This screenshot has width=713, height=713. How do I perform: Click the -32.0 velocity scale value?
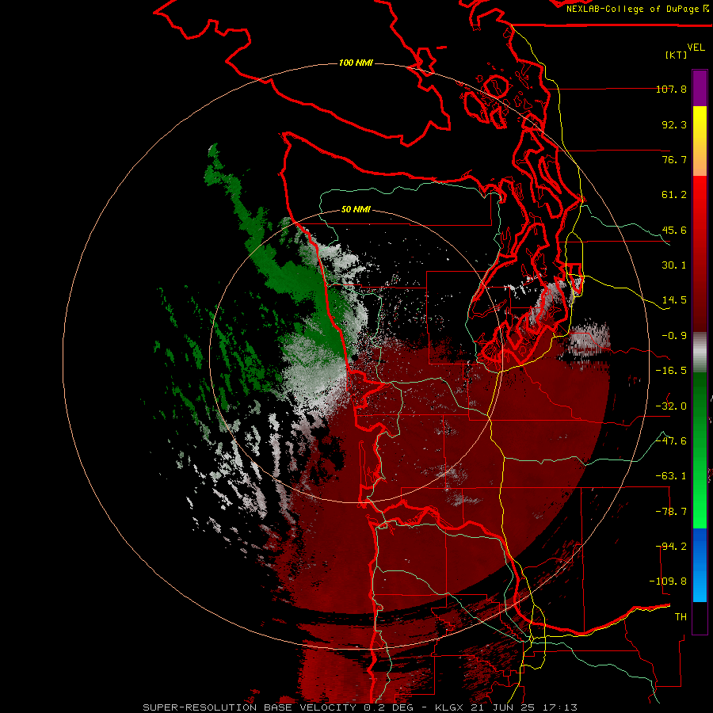point(671,406)
